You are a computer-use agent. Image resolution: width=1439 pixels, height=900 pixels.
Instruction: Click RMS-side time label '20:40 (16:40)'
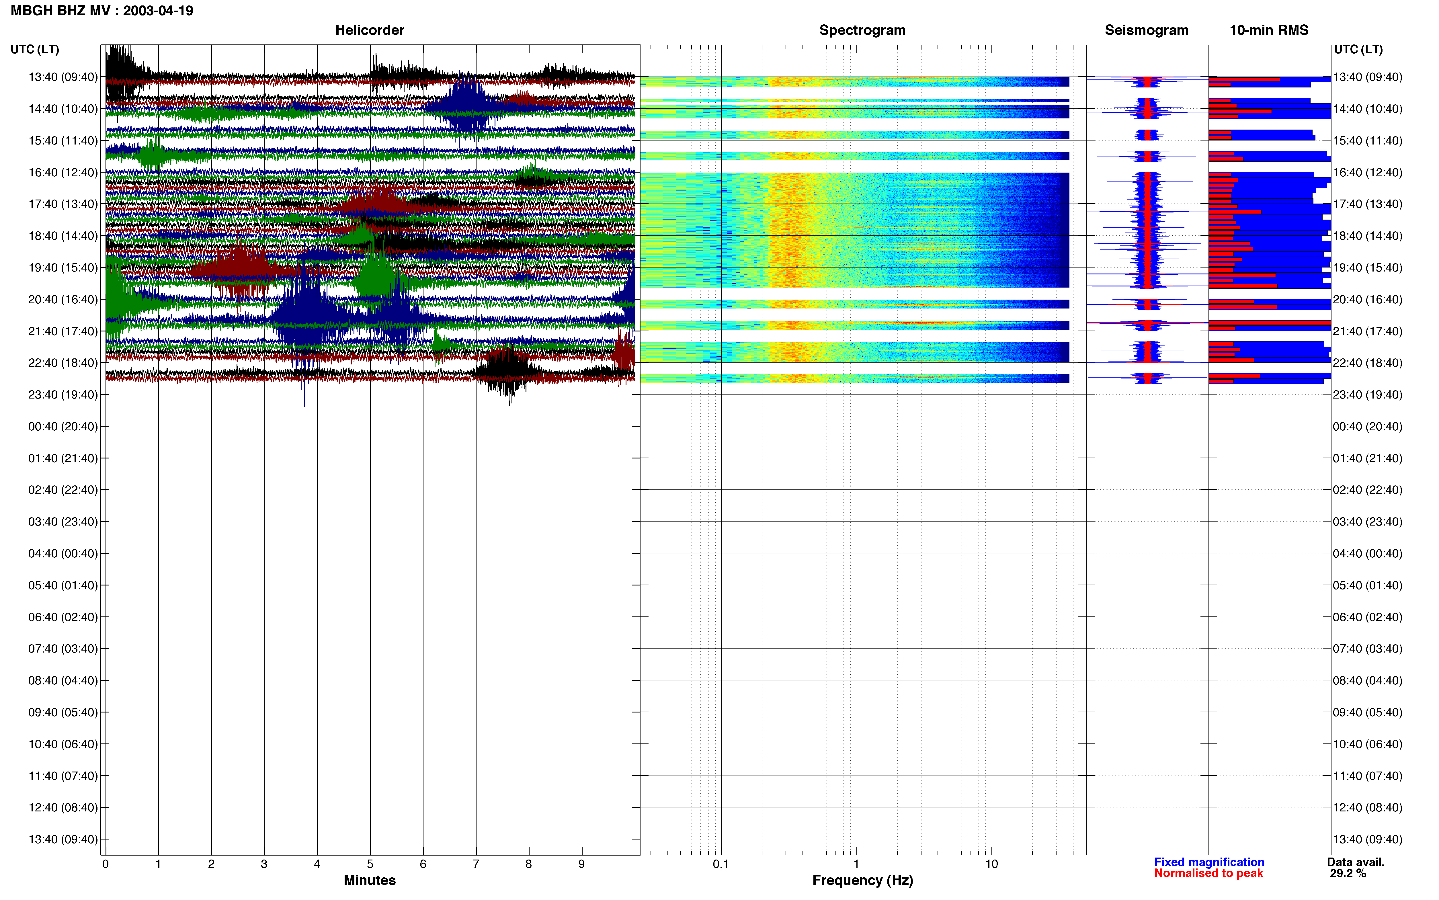[1368, 299]
